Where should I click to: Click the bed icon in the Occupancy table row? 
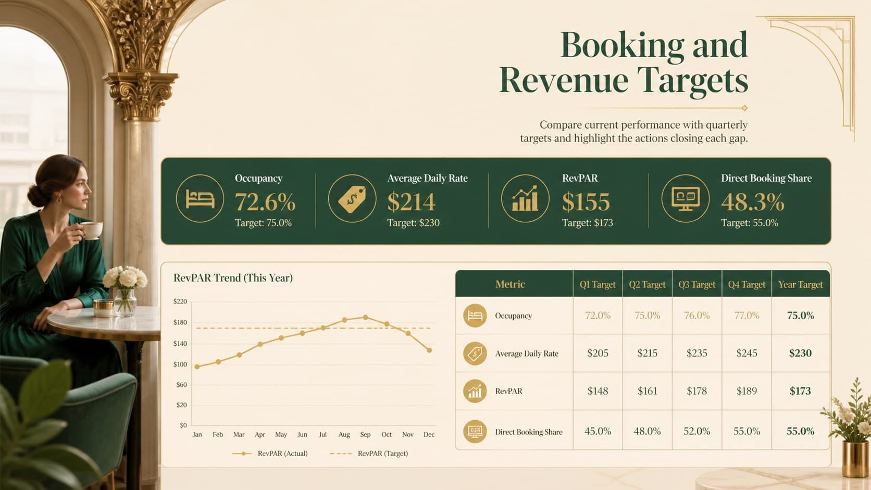pyautogui.click(x=475, y=316)
